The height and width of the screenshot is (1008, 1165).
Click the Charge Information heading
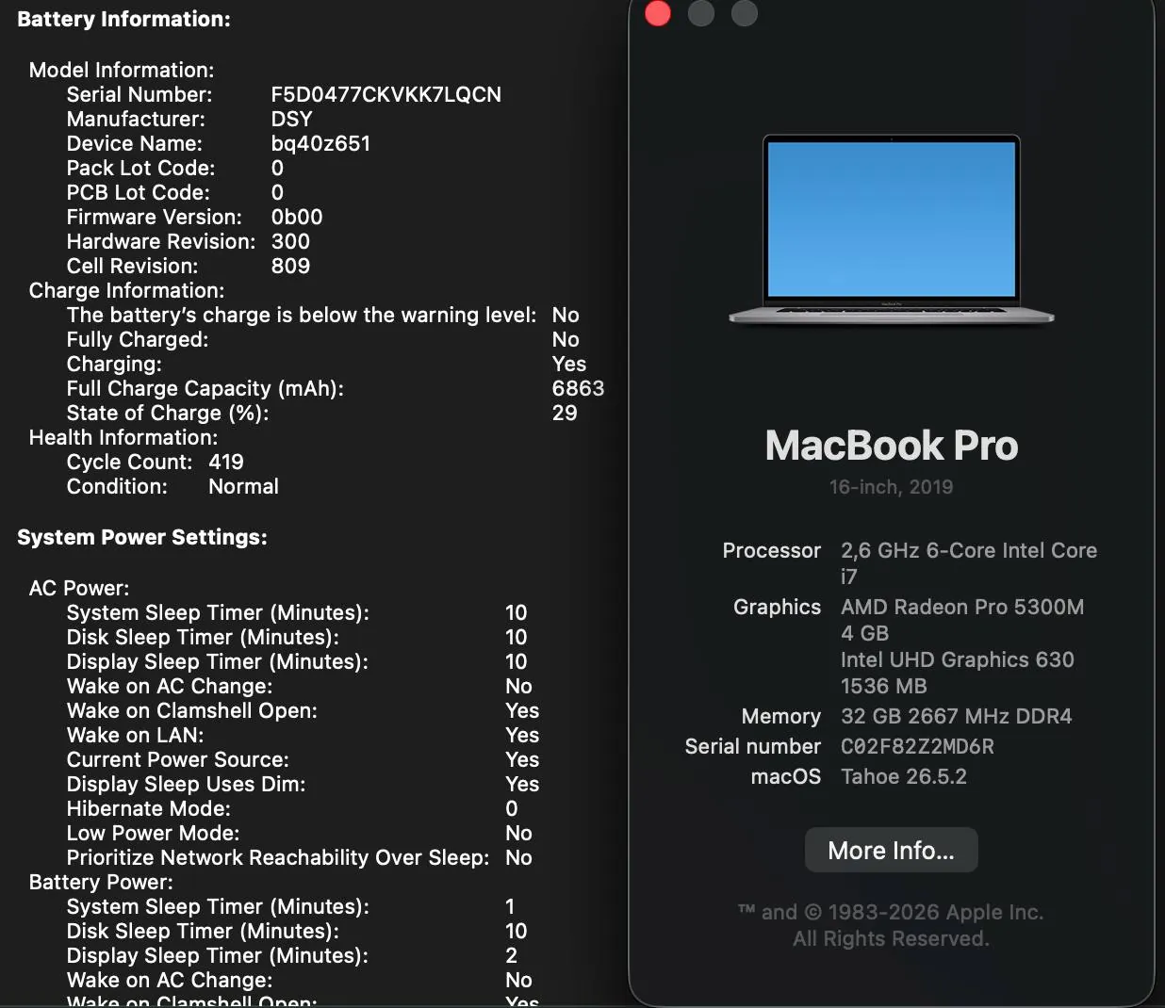tap(126, 290)
